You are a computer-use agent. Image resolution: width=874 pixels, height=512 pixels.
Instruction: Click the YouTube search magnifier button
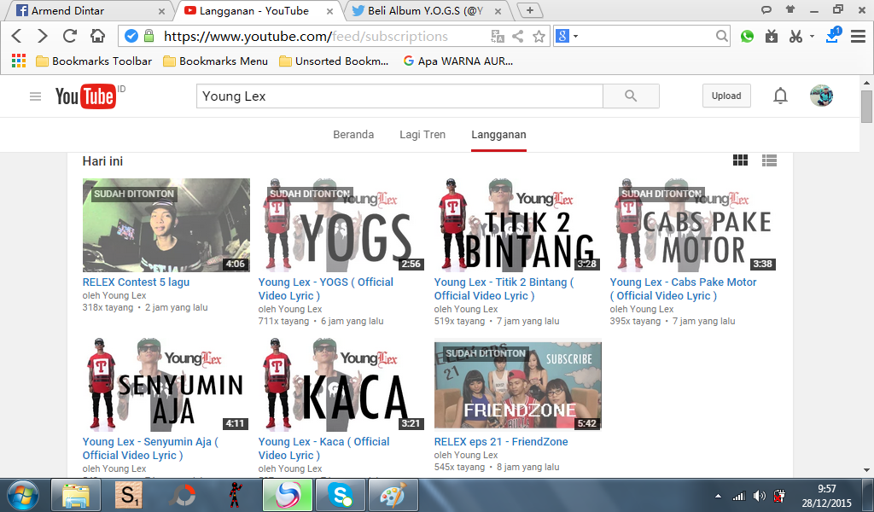point(631,96)
